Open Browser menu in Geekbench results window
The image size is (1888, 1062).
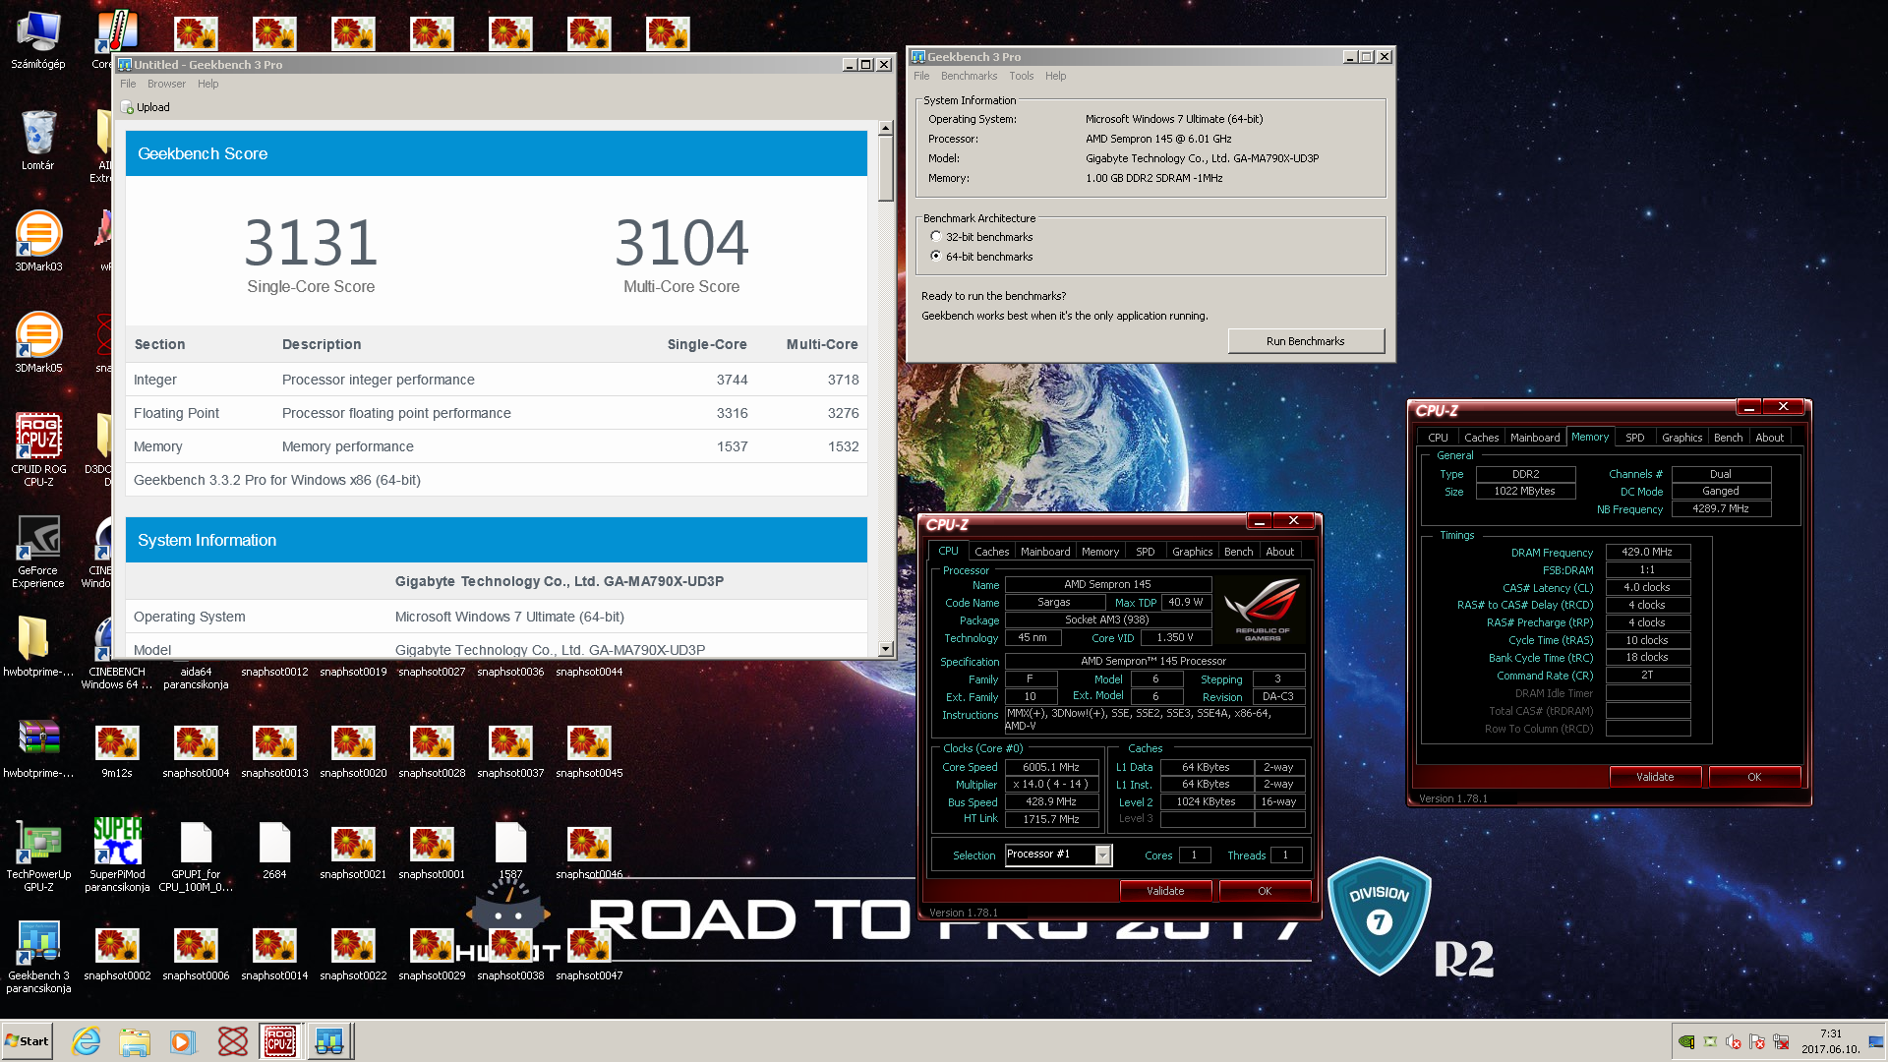[x=166, y=84]
